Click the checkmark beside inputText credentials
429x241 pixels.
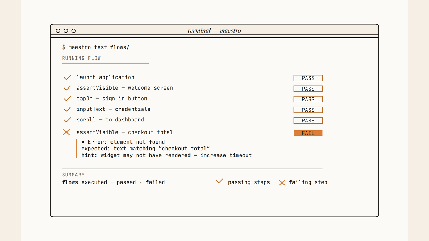pyautogui.click(x=67, y=109)
